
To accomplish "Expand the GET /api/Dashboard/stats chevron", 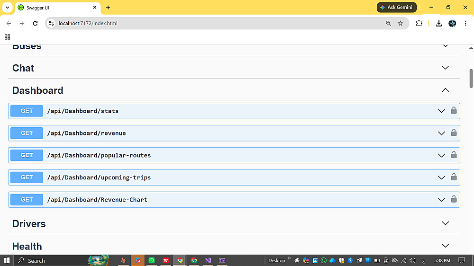I will click(x=441, y=111).
